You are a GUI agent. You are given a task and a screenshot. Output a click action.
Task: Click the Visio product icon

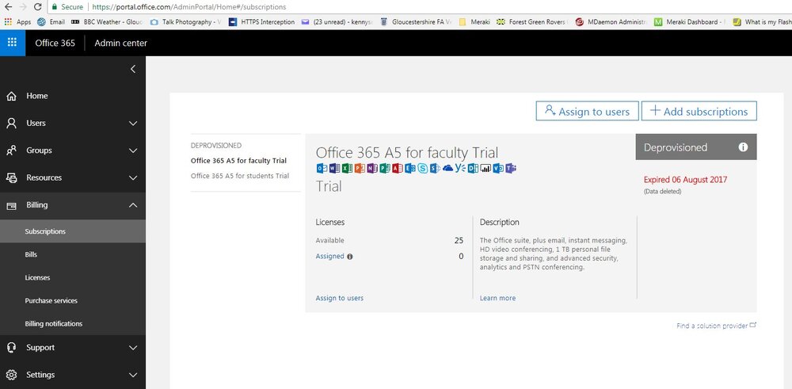coord(498,168)
